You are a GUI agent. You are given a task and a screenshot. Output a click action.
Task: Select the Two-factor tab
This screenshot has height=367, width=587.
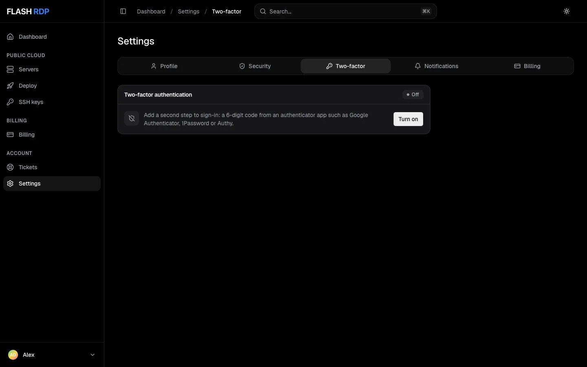pyautogui.click(x=346, y=66)
